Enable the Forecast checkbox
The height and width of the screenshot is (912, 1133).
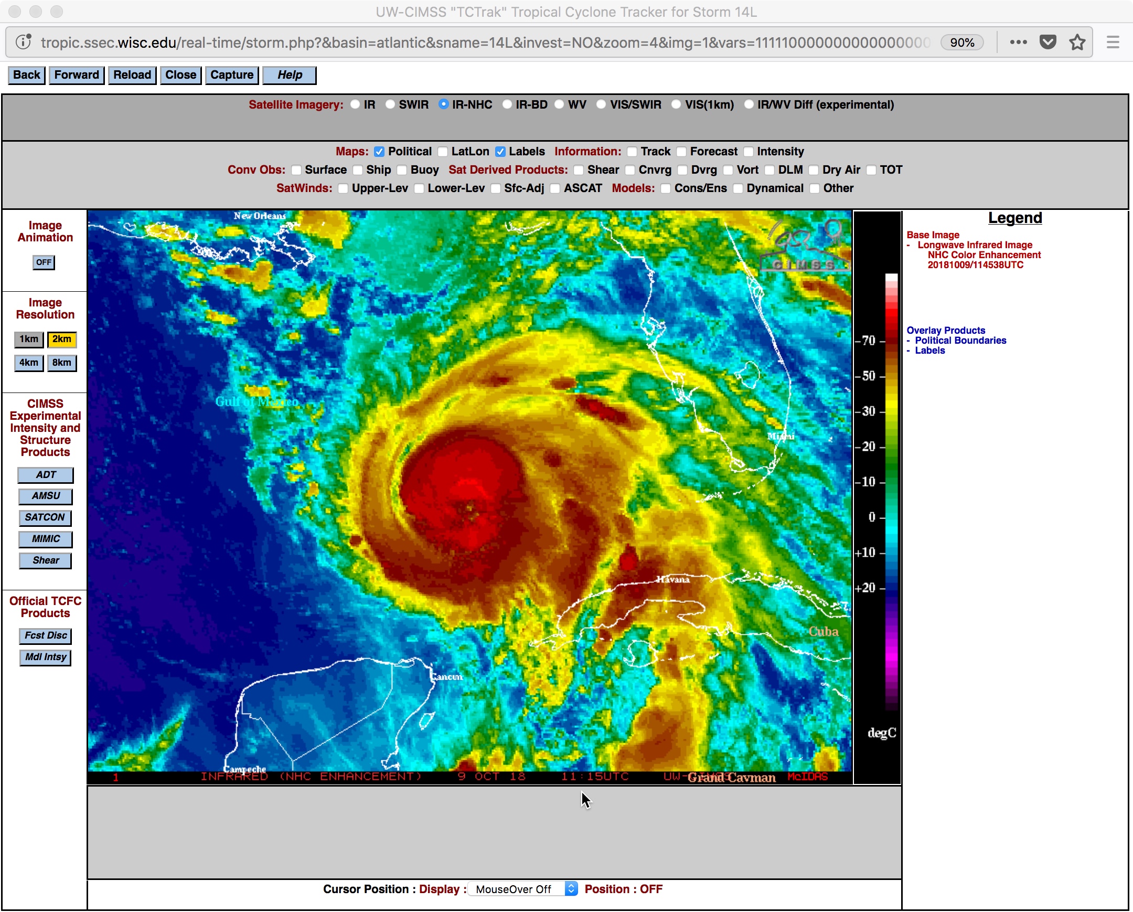pos(681,152)
